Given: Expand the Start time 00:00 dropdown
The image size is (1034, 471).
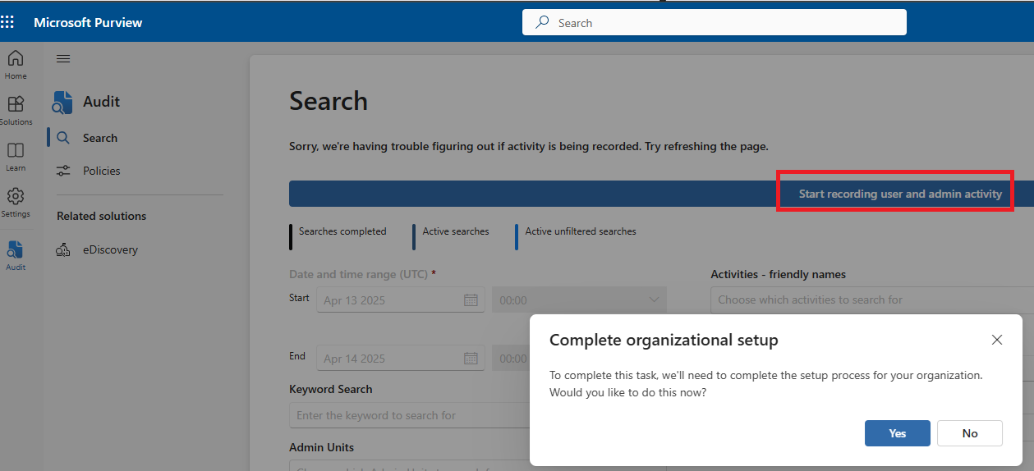Looking at the screenshot, I should tap(654, 300).
